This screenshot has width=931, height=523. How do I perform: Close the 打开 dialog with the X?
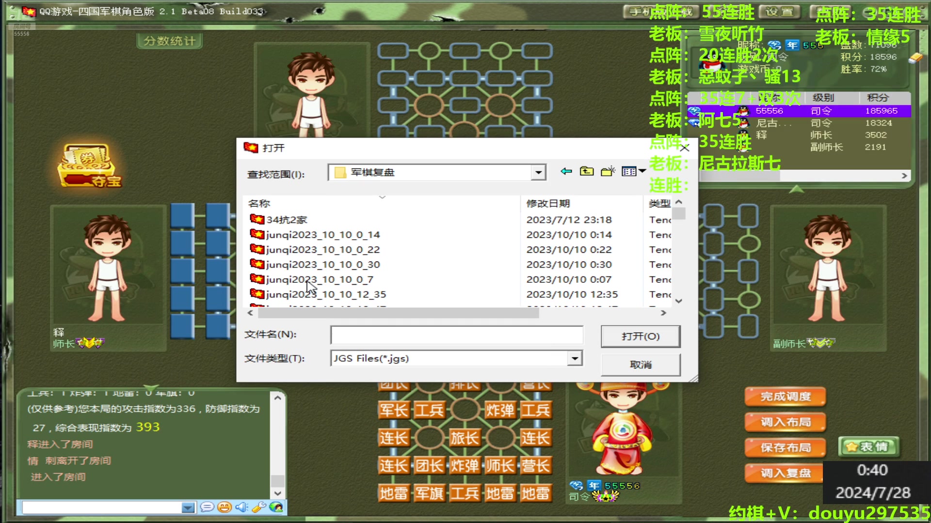pyautogui.click(x=685, y=148)
